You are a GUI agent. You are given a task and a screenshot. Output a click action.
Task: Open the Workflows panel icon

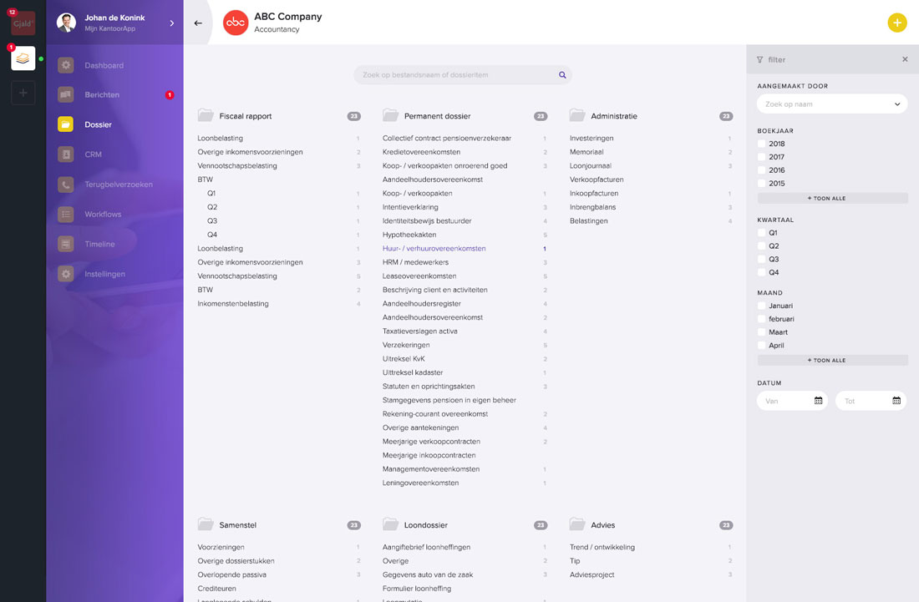click(65, 214)
